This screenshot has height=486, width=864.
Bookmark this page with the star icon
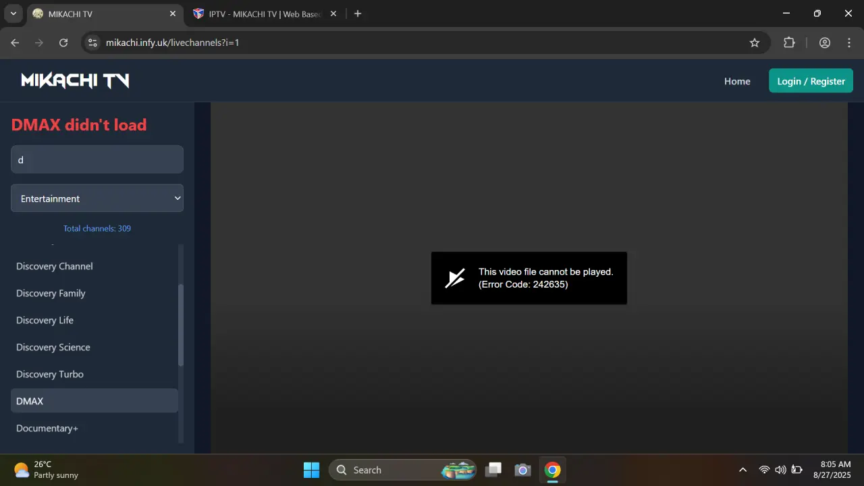[755, 43]
